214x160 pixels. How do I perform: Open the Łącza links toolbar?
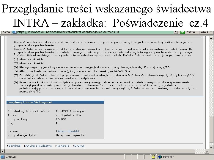pyautogui.click(x=204, y=32)
